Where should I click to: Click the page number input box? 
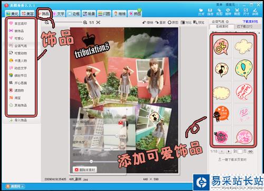click(x=240, y=151)
